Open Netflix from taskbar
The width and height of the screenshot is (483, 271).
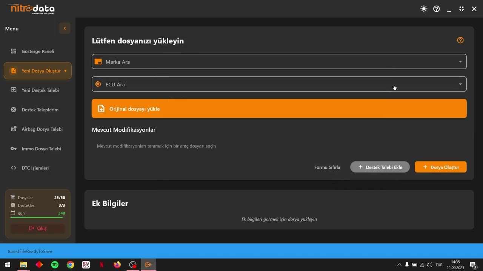102,265
